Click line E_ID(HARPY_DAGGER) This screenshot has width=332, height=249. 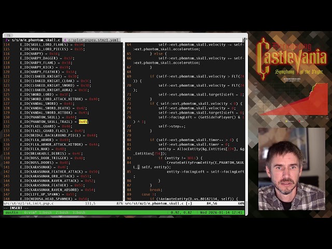tap(47, 58)
